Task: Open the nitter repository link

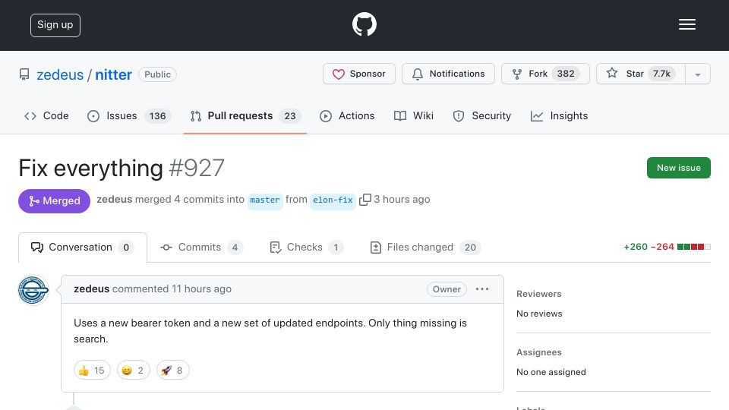Action: (113, 74)
